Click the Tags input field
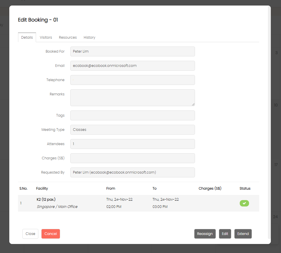This screenshot has height=253, width=281. [x=133, y=115]
